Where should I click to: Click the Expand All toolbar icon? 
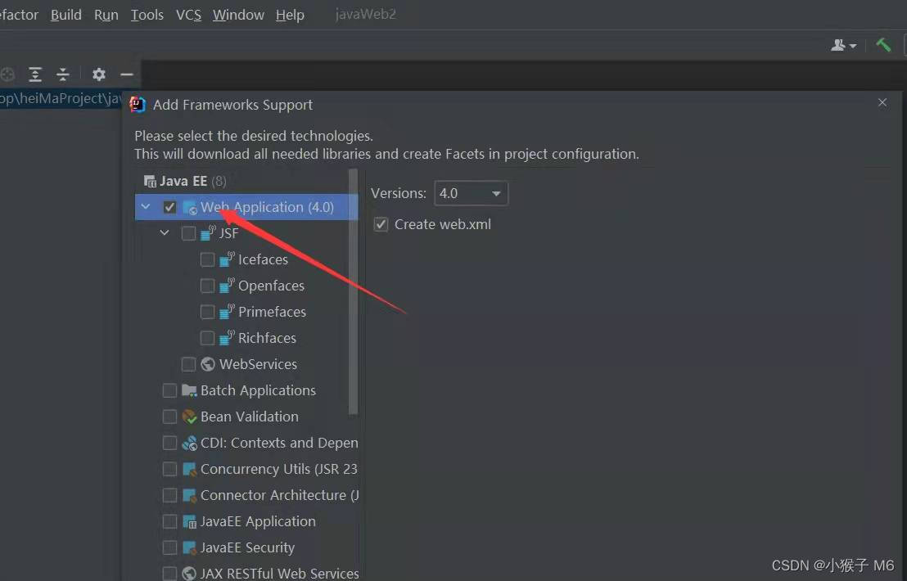point(35,74)
